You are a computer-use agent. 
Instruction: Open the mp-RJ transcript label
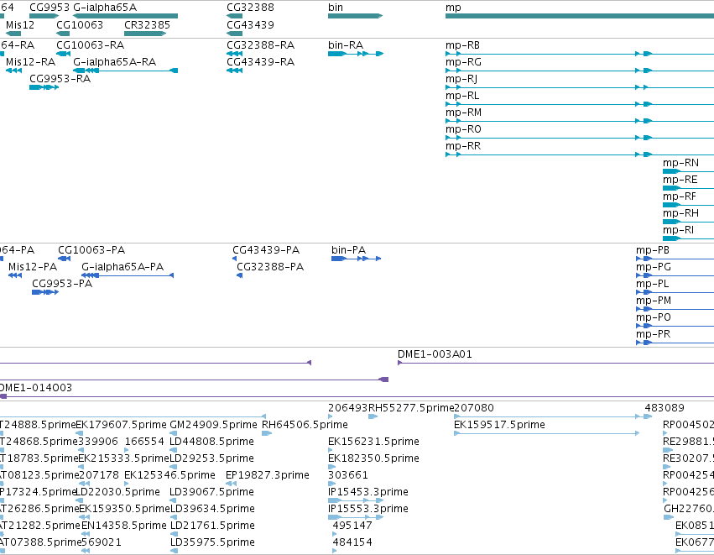(461, 79)
